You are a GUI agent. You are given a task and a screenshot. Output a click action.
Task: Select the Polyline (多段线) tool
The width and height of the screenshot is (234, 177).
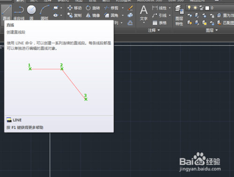point(19,13)
